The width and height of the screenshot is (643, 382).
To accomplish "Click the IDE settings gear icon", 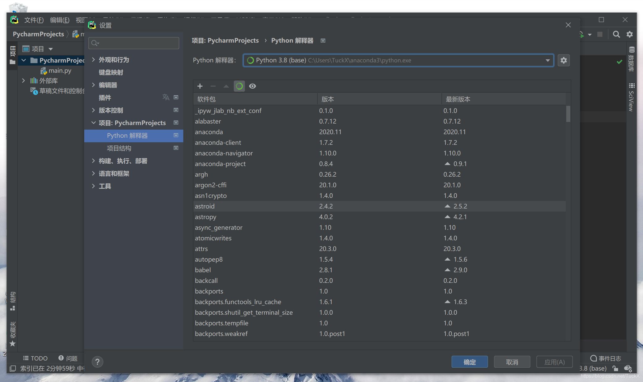I will point(629,34).
